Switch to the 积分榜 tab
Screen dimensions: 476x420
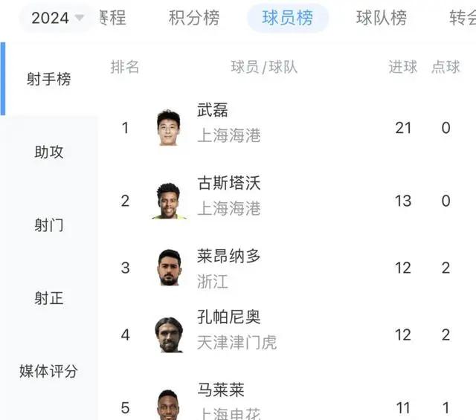194,18
